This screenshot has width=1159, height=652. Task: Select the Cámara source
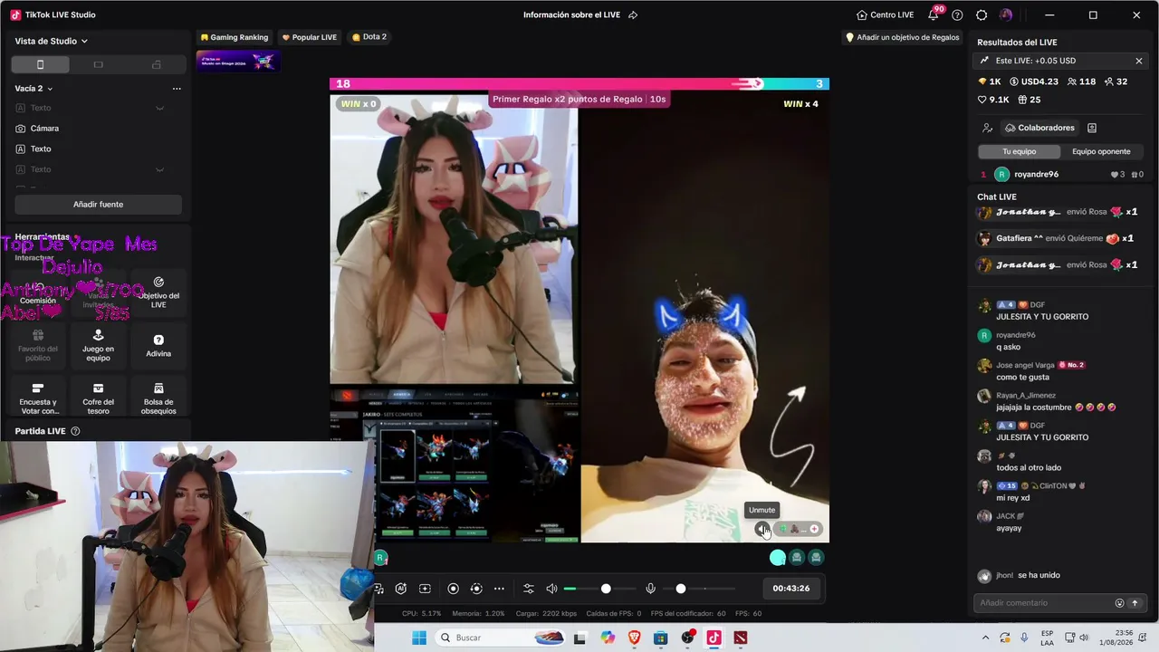point(98,129)
